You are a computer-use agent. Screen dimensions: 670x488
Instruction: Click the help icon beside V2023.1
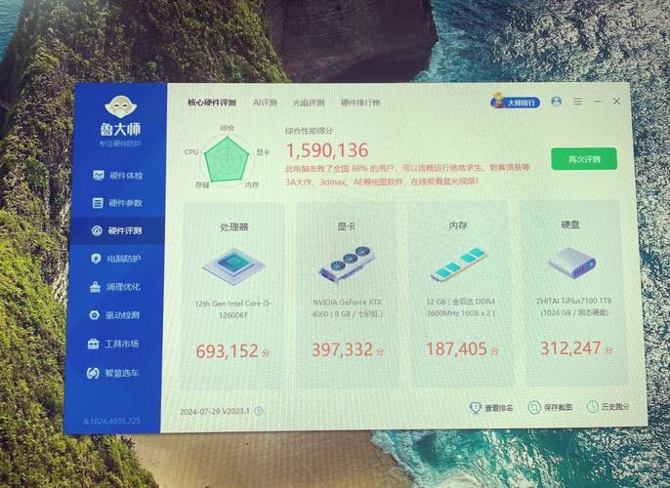pyautogui.click(x=259, y=411)
